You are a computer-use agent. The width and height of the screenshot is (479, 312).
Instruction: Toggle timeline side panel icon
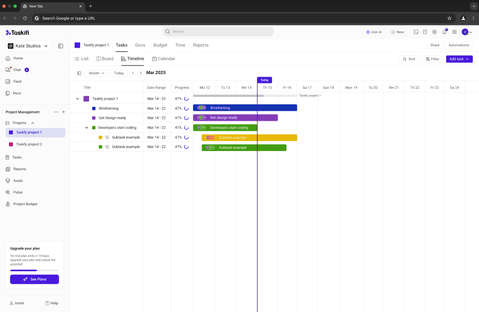pos(79,73)
